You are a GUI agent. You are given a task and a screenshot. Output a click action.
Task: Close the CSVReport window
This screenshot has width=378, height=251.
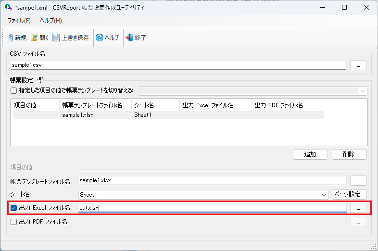(x=366, y=8)
